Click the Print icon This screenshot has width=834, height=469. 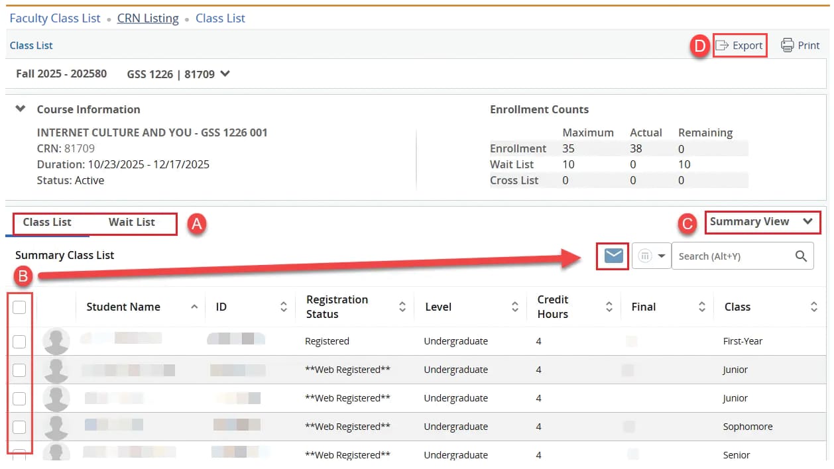[787, 46]
